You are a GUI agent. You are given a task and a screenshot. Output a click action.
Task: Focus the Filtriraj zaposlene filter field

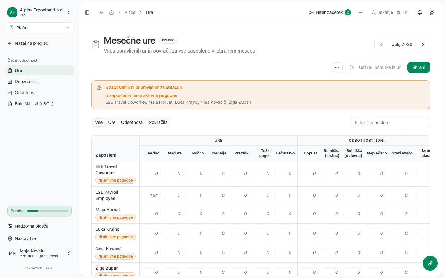click(x=391, y=122)
